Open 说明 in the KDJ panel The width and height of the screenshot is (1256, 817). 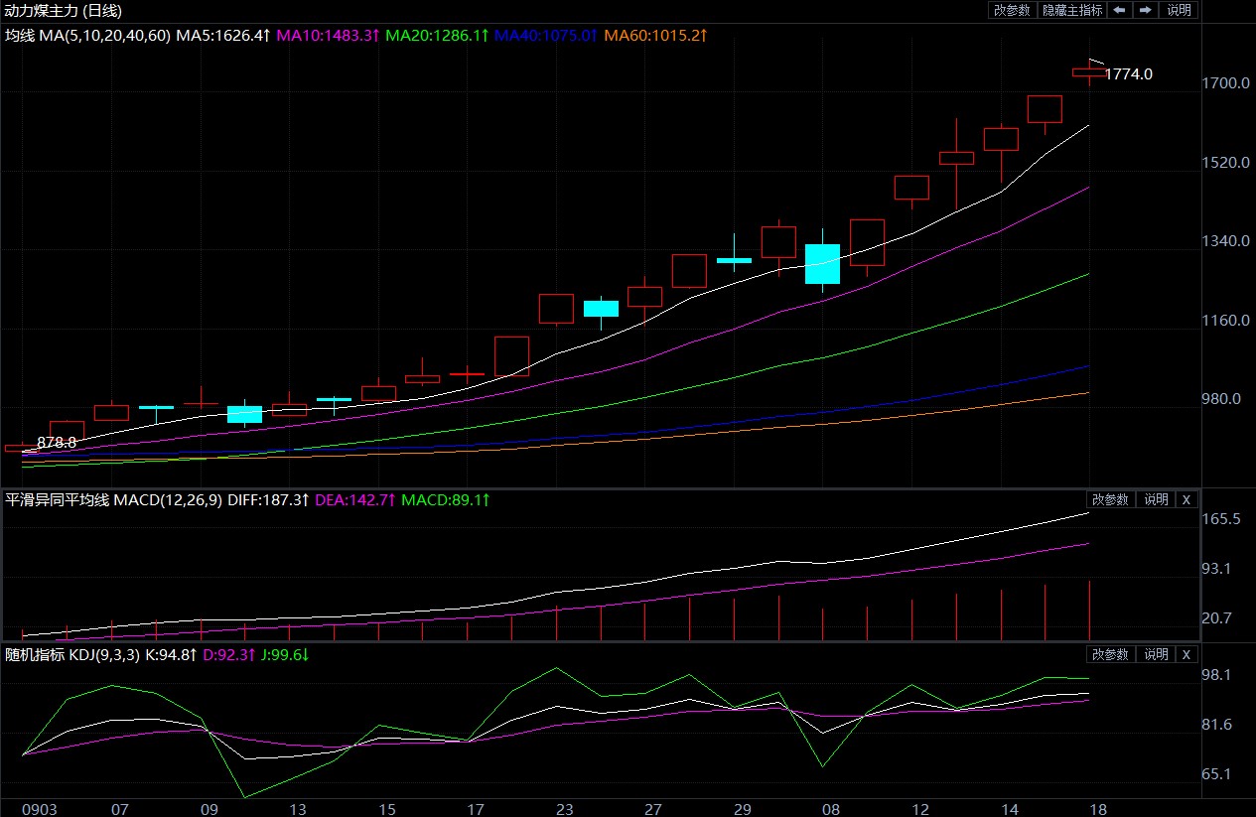click(1155, 655)
